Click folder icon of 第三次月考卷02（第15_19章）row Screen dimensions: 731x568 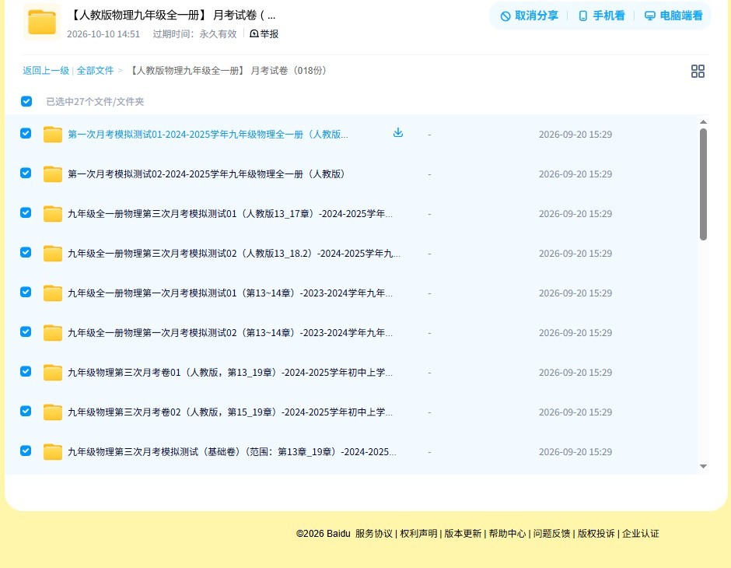point(53,412)
